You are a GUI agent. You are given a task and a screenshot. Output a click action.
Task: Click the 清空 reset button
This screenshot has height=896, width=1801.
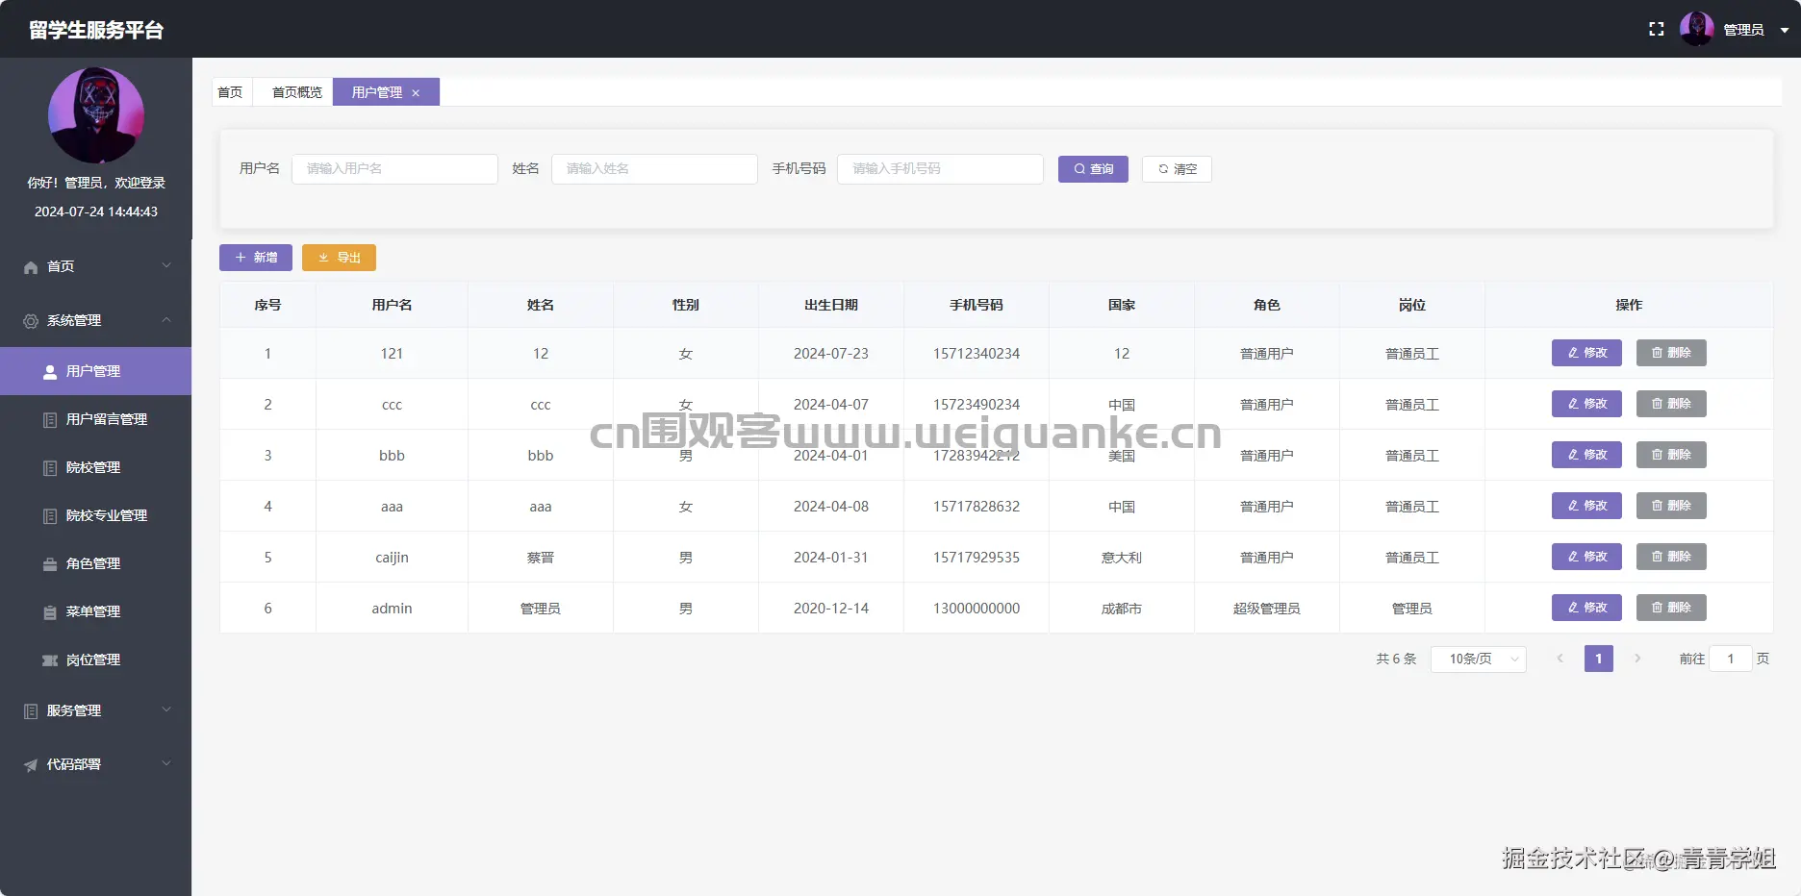click(x=1177, y=169)
